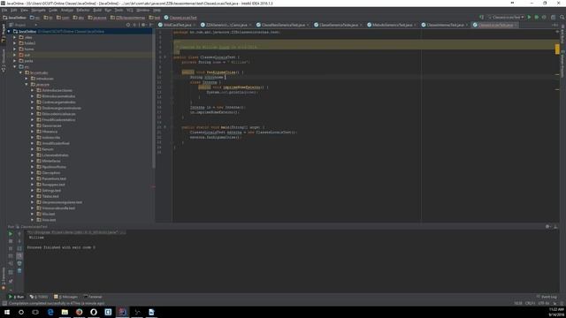Open Project panel settings gear
Image resolution: width=566 pixels, height=318 pixels.
point(143,25)
